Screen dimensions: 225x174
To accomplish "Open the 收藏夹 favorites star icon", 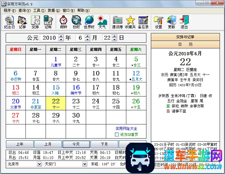I will click(x=130, y=22).
